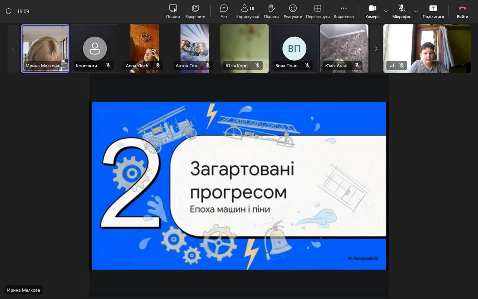This screenshot has width=478, height=299.
Task: Leave the meeting with Вийти
Action: [x=462, y=11]
